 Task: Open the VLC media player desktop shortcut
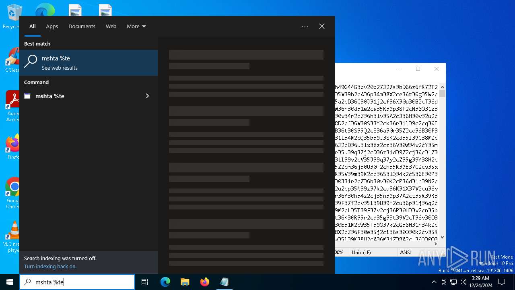(12, 237)
